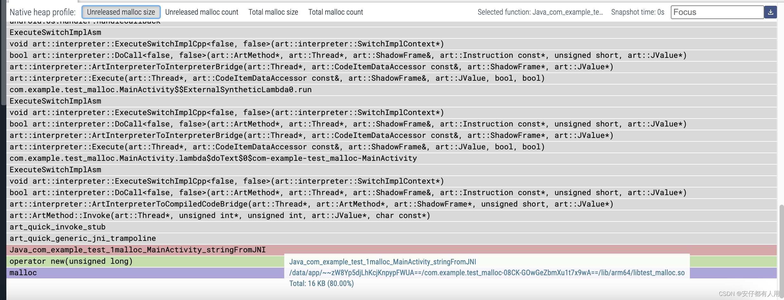Click the Snapshot time: 0s label
Screen dimensions: 784x300
pos(637,12)
